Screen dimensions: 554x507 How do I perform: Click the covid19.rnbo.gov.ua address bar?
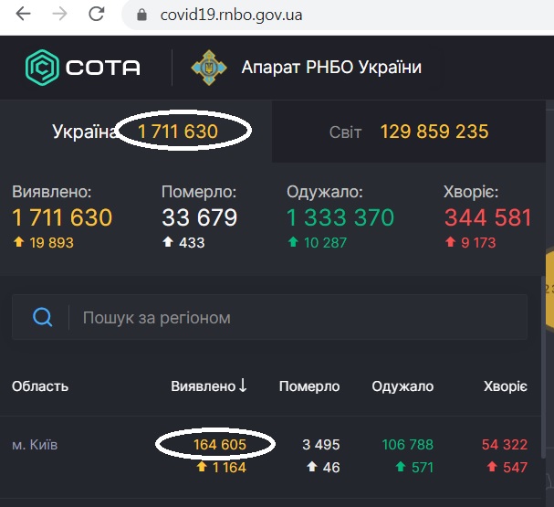click(231, 16)
